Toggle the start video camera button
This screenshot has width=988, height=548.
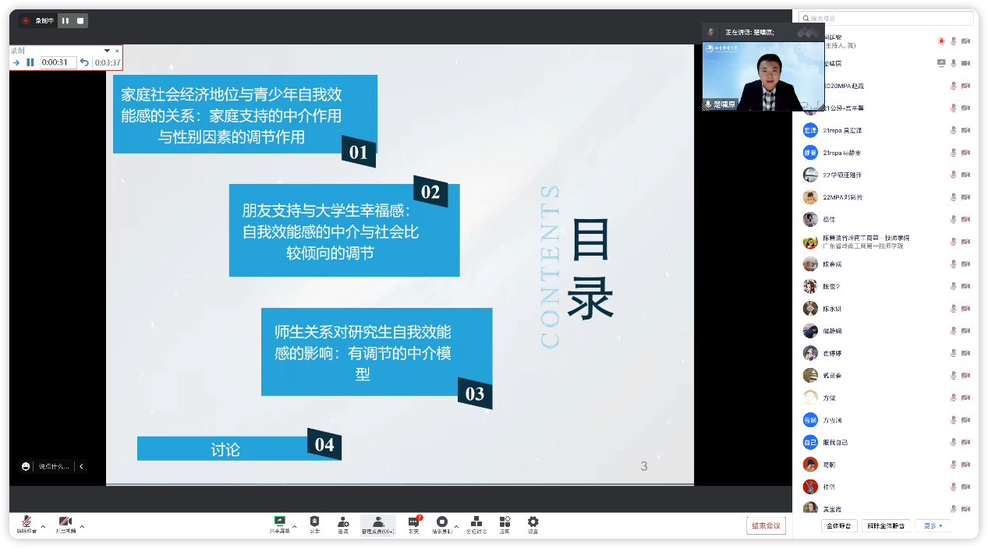(66, 521)
